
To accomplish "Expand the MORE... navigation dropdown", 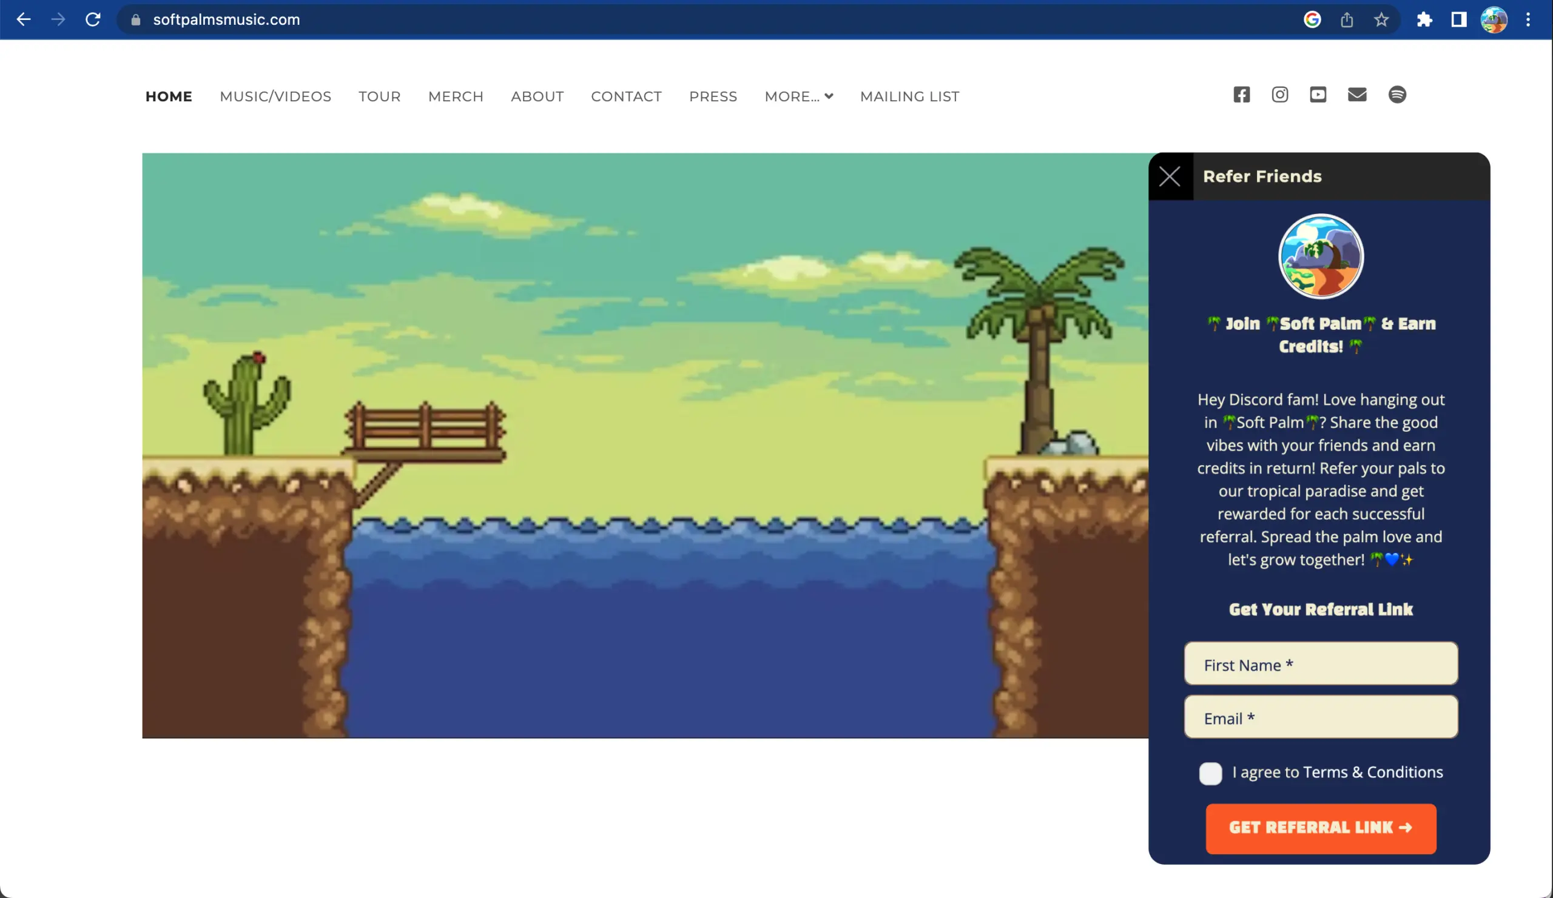I will coord(799,96).
